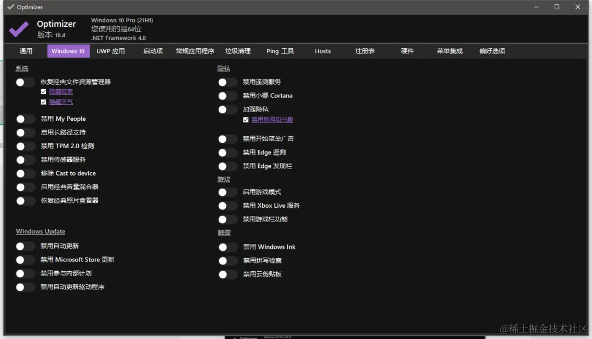The width and height of the screenshot is (592, 339).
Task: Enable the 启用长路径支持 switch
Action: point(25,132)
